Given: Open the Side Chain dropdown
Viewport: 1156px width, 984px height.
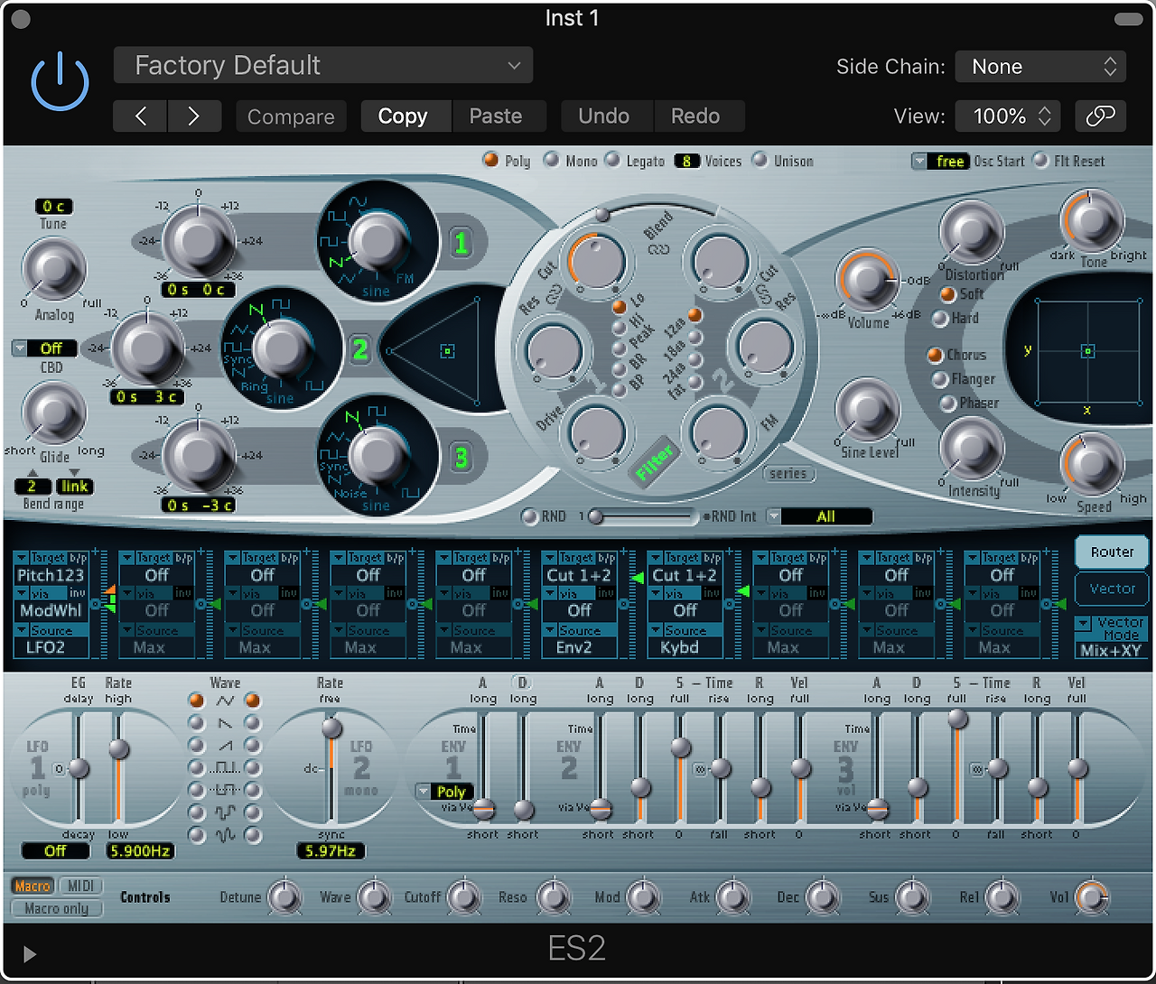Looking at the screenshot, I should coord(1040,66).
